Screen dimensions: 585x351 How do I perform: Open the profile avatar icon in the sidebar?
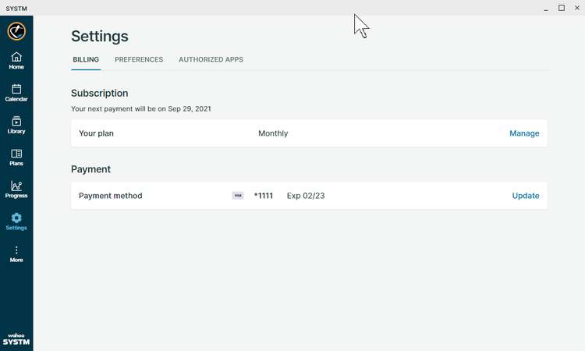tap(16, 31)
